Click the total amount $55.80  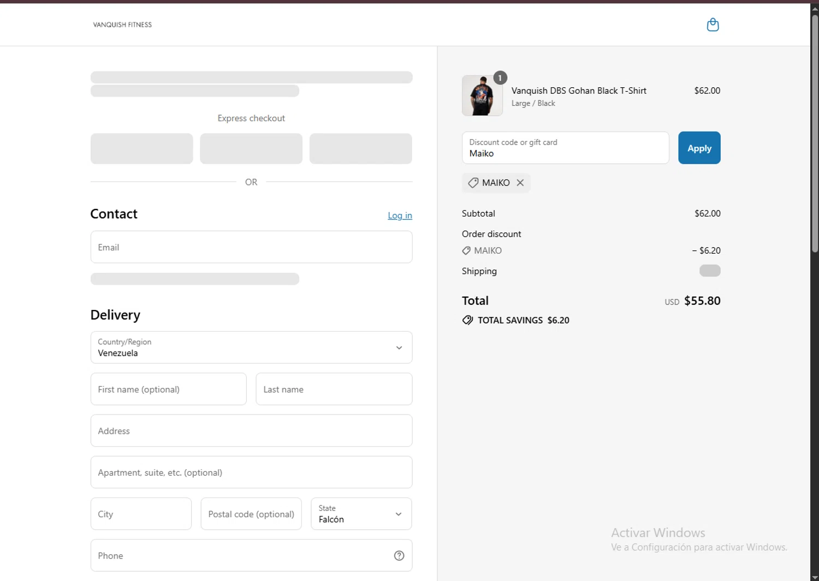pyautogui.click(x=702, y=301)
